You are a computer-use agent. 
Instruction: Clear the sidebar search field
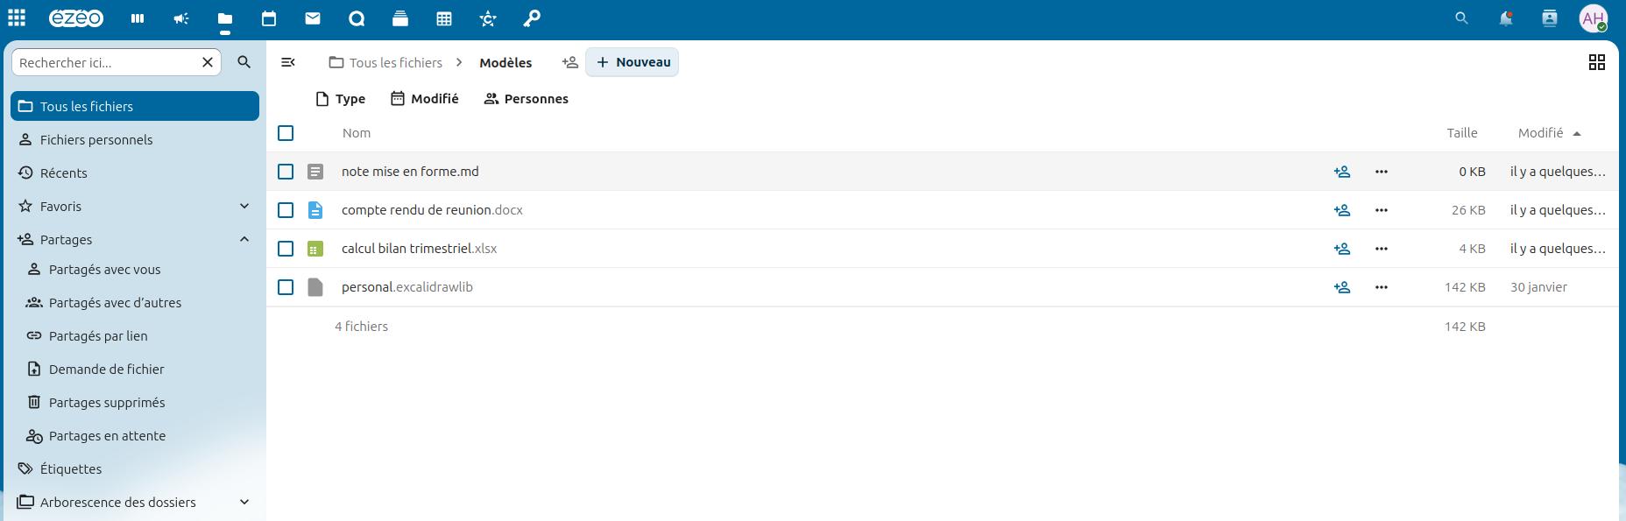tap(208, 62)
